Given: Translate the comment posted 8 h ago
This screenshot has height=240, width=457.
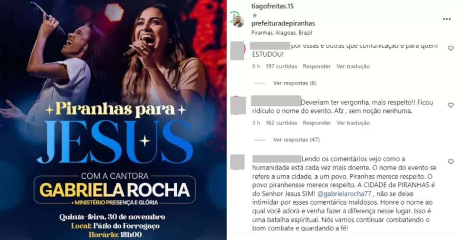Looking at the screenshot, I should [353, 66].
